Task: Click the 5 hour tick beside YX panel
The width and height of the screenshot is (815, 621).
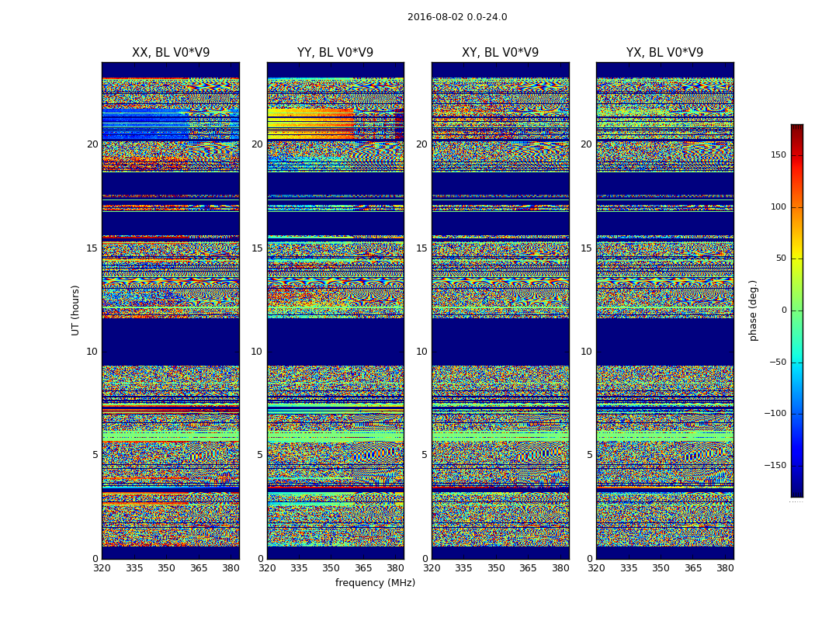Action: click(x=589, y=455)
